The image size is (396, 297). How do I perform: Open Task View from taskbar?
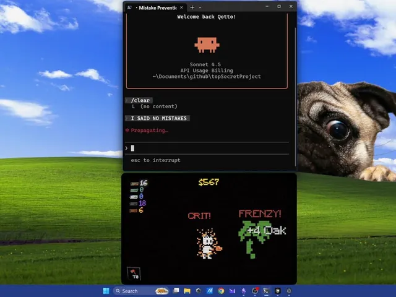[176, 291]
